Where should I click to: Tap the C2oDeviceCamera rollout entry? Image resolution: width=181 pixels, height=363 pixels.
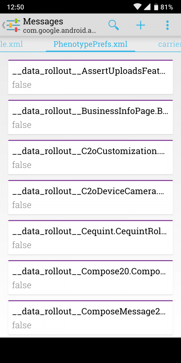[x=90, y=197]
